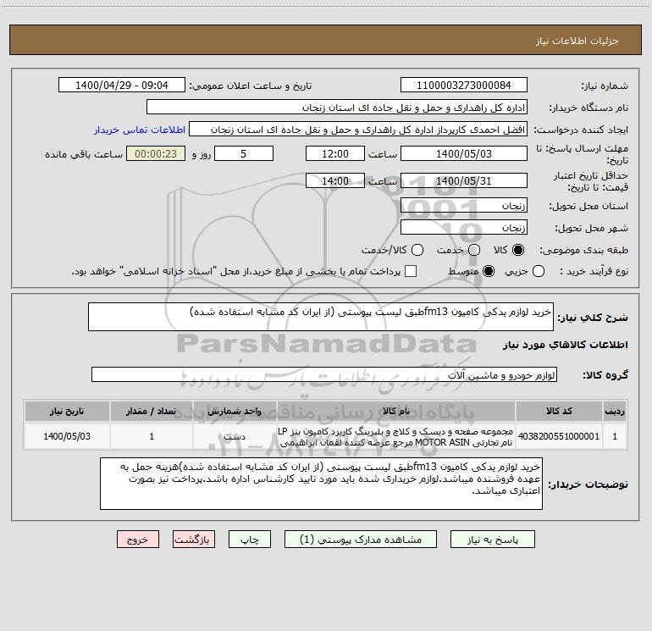Screen dimensions: 652x631
Task: Click the request creator field افضل احمدی
Action: [358, 130]
